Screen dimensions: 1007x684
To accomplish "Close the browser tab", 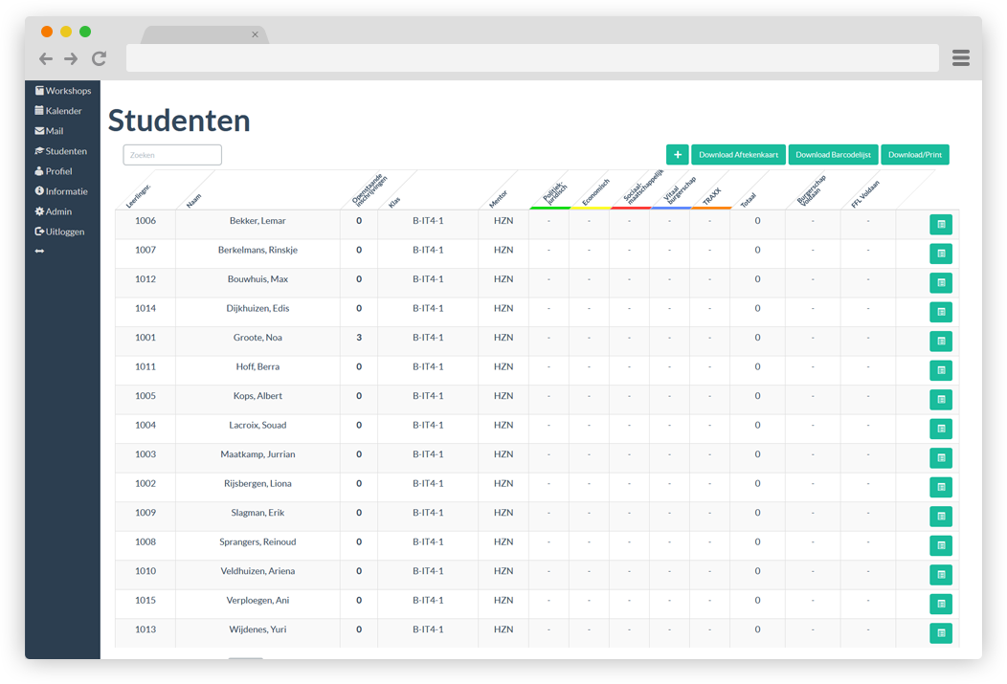I will (x=255, y=34).
